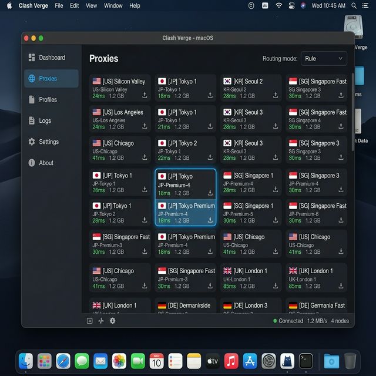Image resolution: width=376 pixels, height=376 pixels.
Task: Select the [JP] Tokyo 2 proxy node
Action: [183, 151]
